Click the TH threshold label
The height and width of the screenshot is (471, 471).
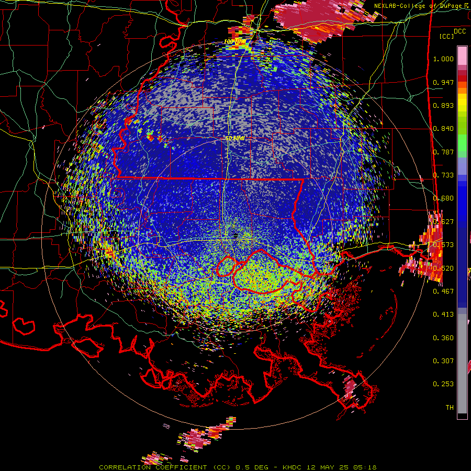coord(450,408)
